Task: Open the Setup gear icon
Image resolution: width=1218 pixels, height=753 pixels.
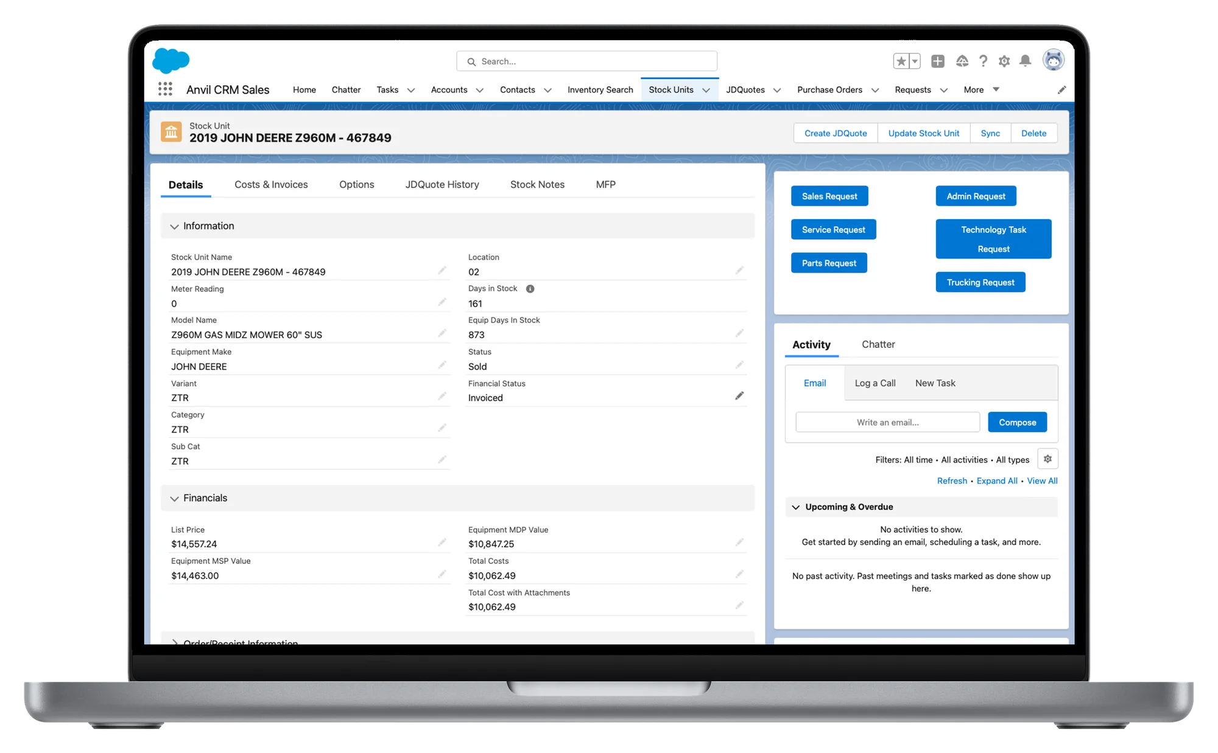Action: click(1004, 61)
